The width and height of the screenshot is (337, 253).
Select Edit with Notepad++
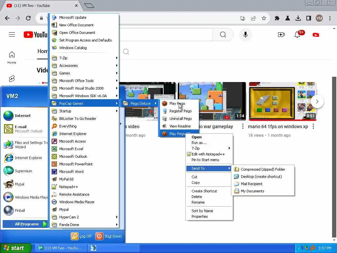coord(209,154)
